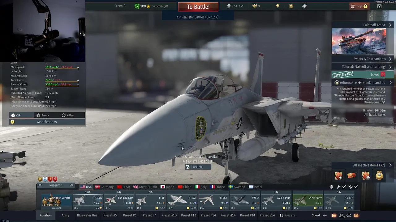Select the Israel nation flag
Screen dimensions: 396x222
coord(251,187)
